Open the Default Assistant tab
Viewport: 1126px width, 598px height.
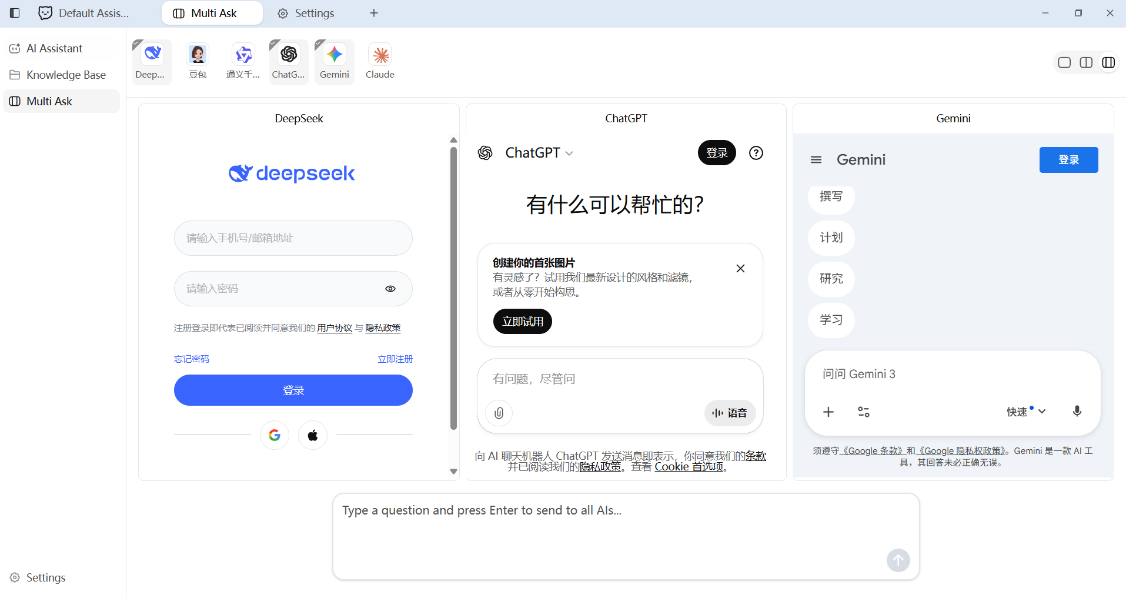[83, 13]
